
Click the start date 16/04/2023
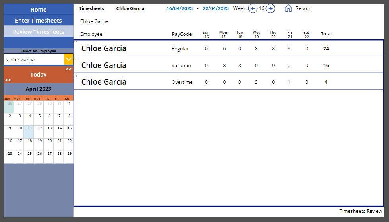(180, 8)
